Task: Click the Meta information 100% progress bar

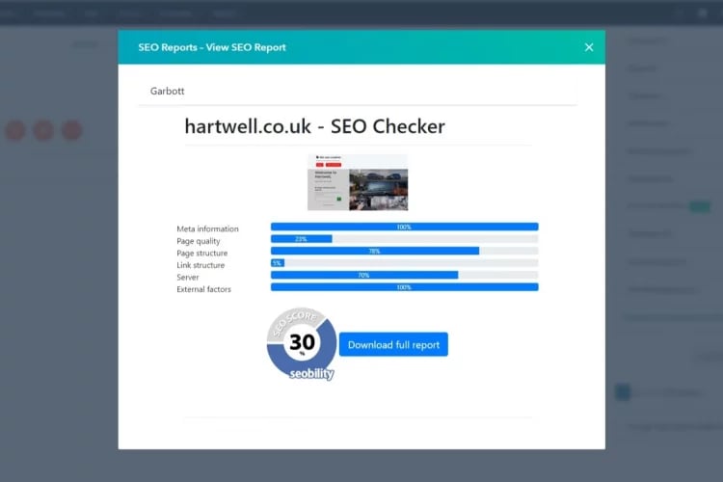Action: (x=404, y=227)
